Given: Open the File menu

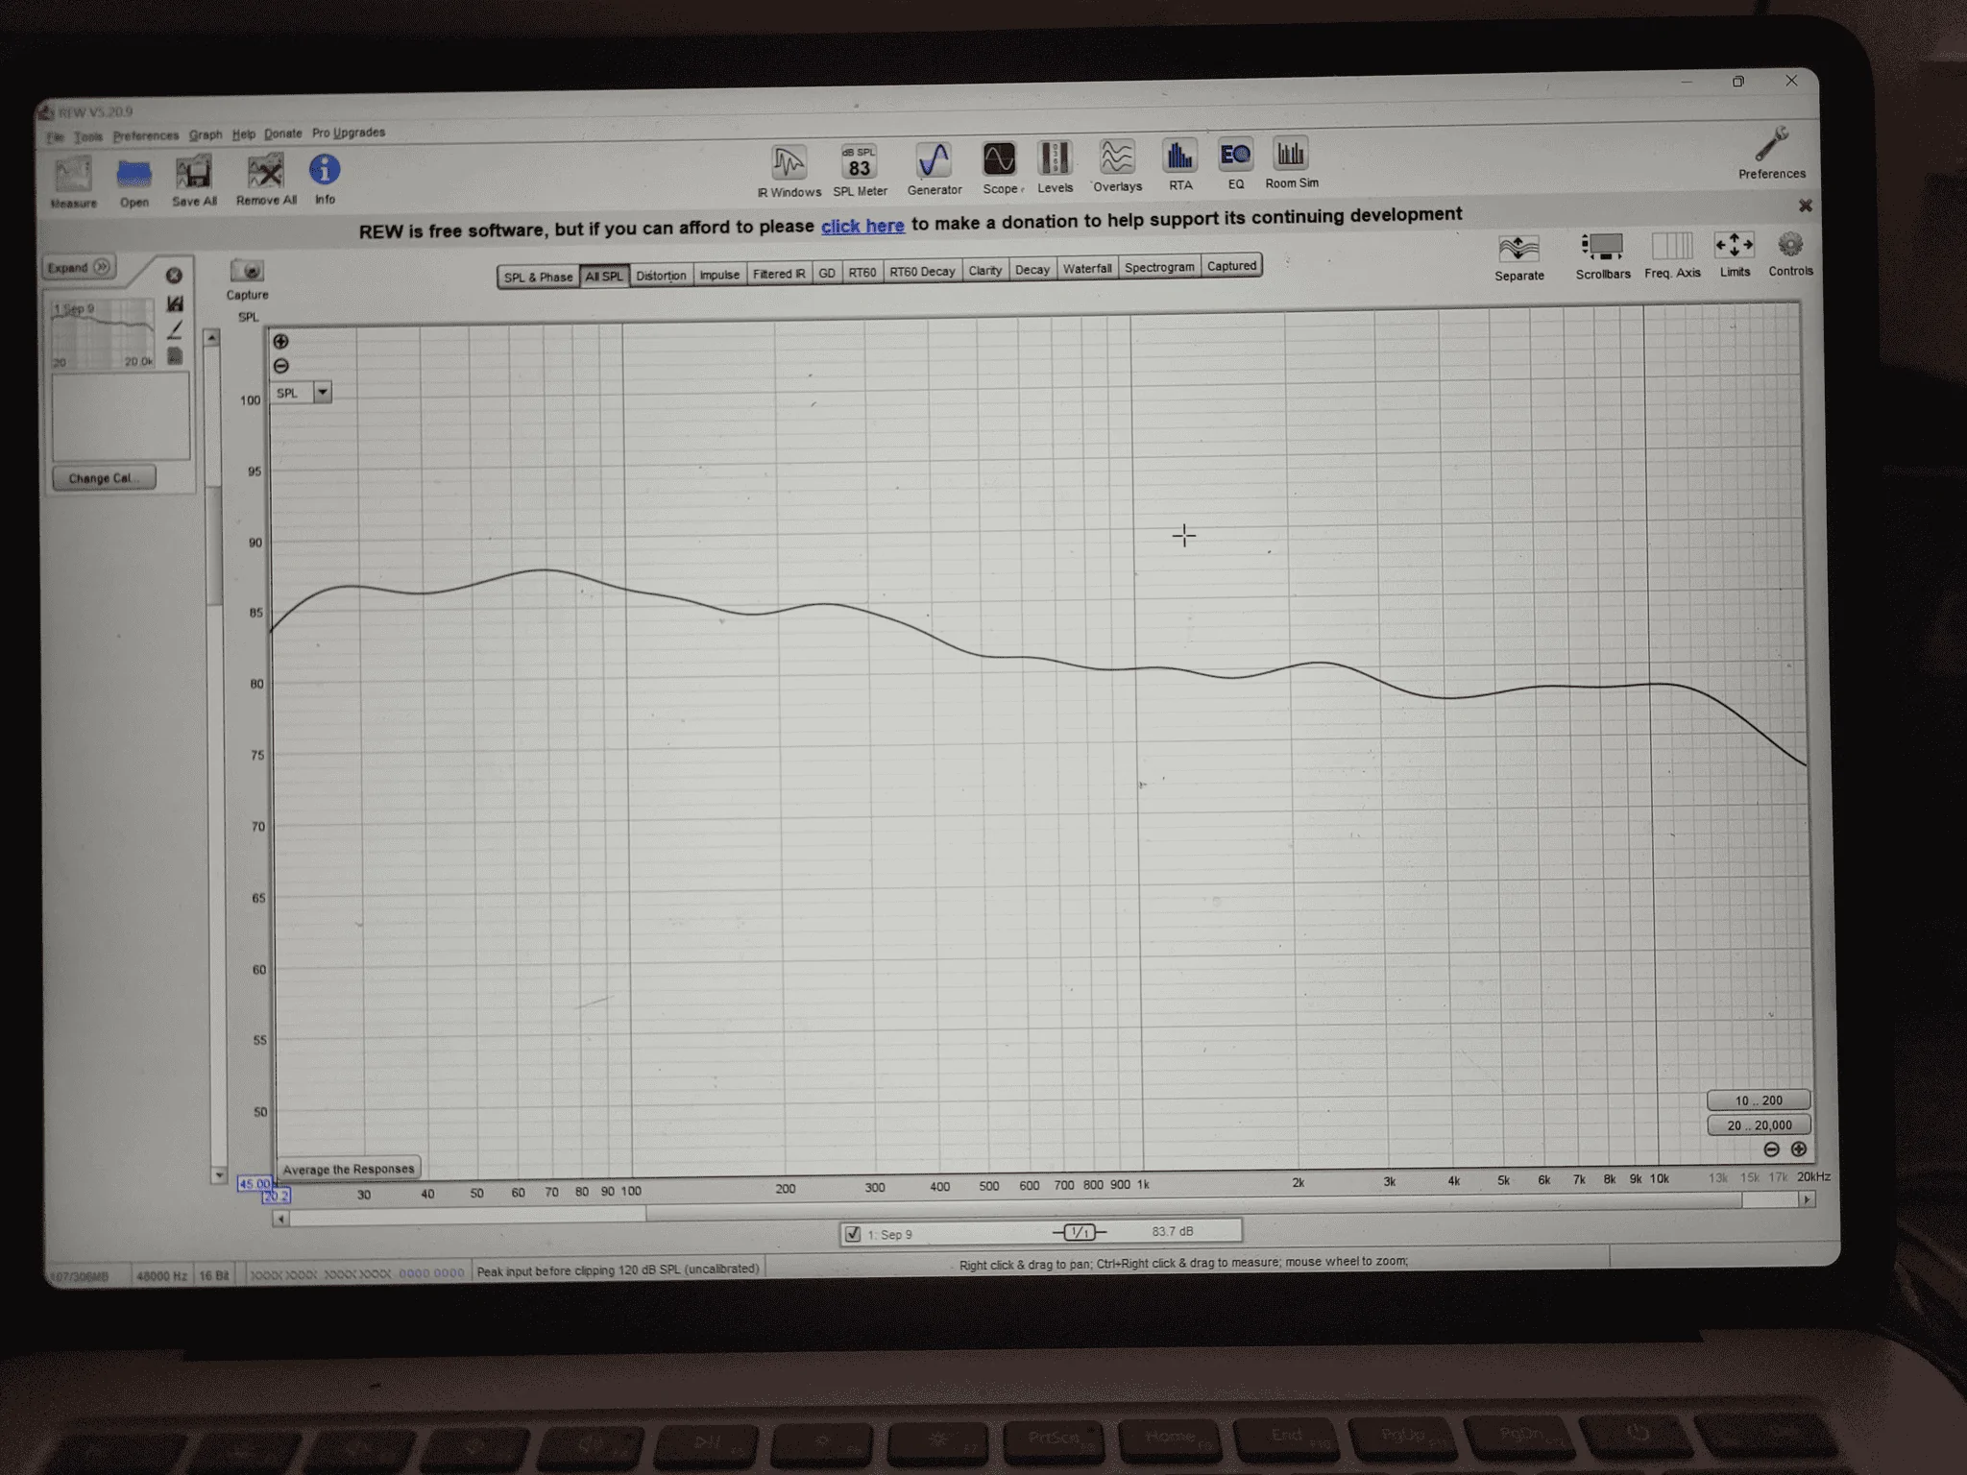Looking at the screenshot, I should click(x=55, y=137).
